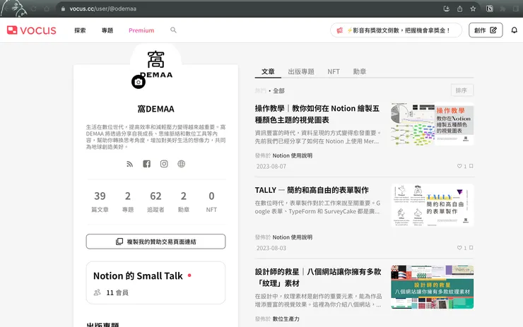Open the 專題 menu

107,30
